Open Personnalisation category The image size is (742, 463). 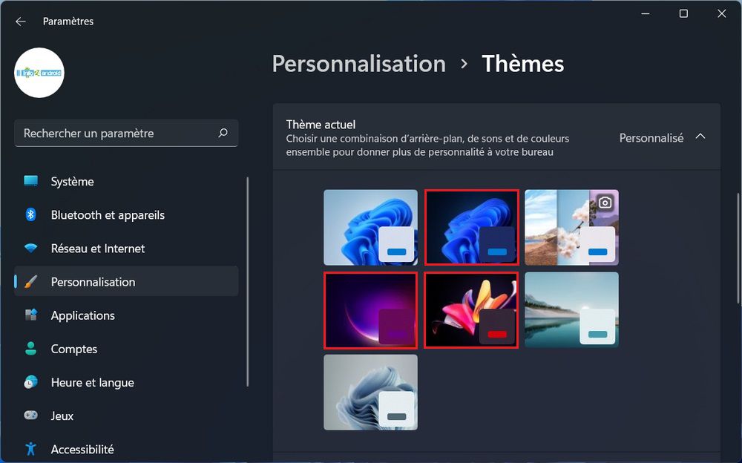point(126,282)
